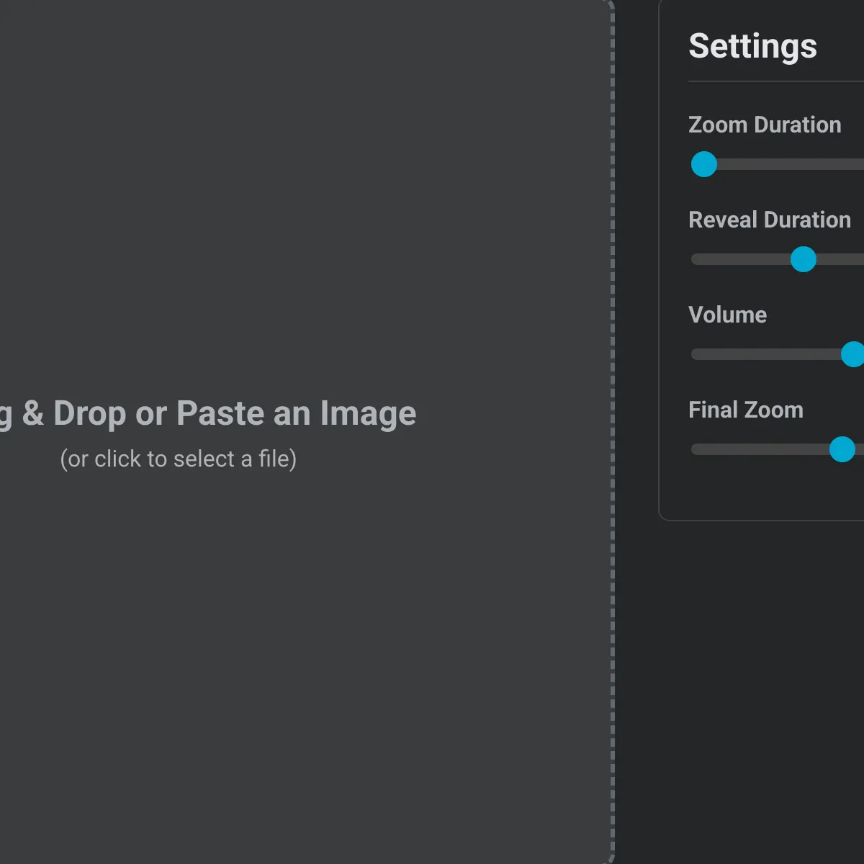Click the Settings panel heading
The height and width of the screenshot is (864, 864).
[x=752, y=46]
